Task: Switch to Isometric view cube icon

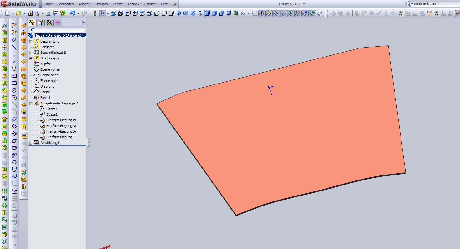Action: click(x=179, y=13)
